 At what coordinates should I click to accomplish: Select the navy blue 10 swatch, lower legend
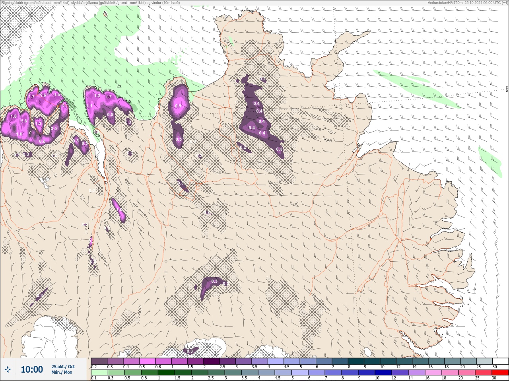tap(383, 373)
